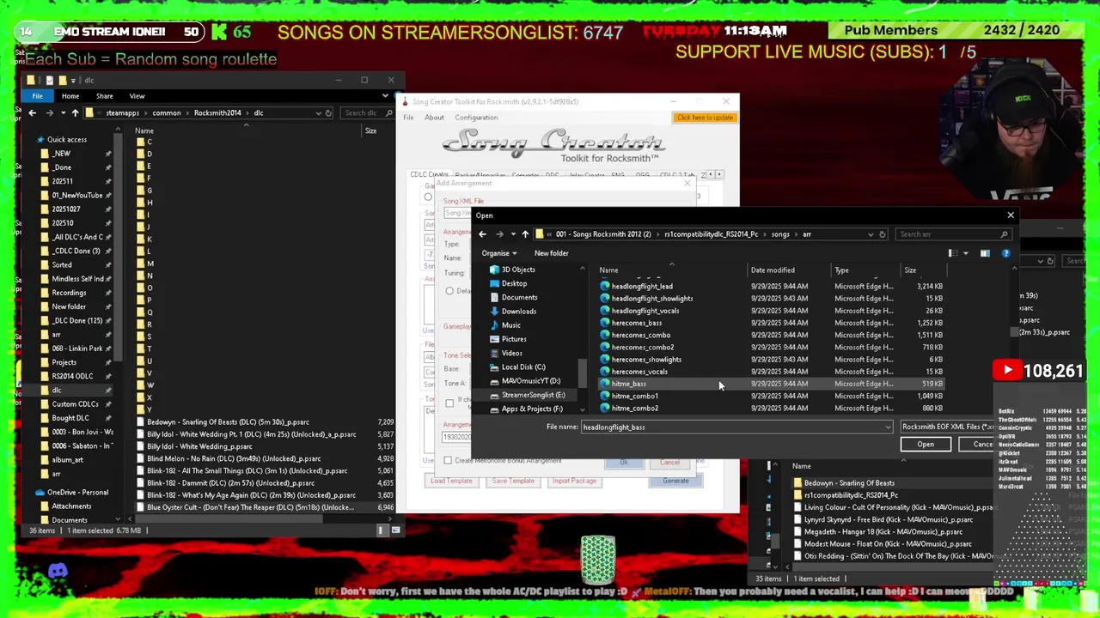Refresh the arr folder in Open dialog
The image size is (1100, 618).
coord(882,234)
